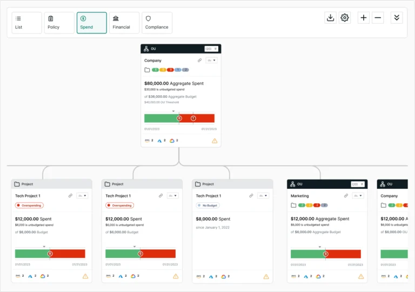Click the warning triangle on the leftmost Tech Project 1 card
Image resolution: width=415 pixels, height=292 pixels.
pyautogui.click(x=85, y=276)
